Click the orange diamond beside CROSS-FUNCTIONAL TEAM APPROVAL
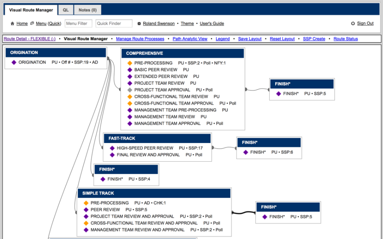Screen dimensions: 383x239 [x=130, y=104]
